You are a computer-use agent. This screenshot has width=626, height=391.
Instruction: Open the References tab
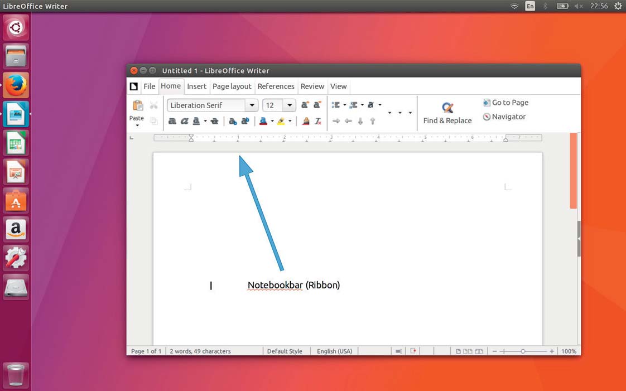[x=276, y=86]
